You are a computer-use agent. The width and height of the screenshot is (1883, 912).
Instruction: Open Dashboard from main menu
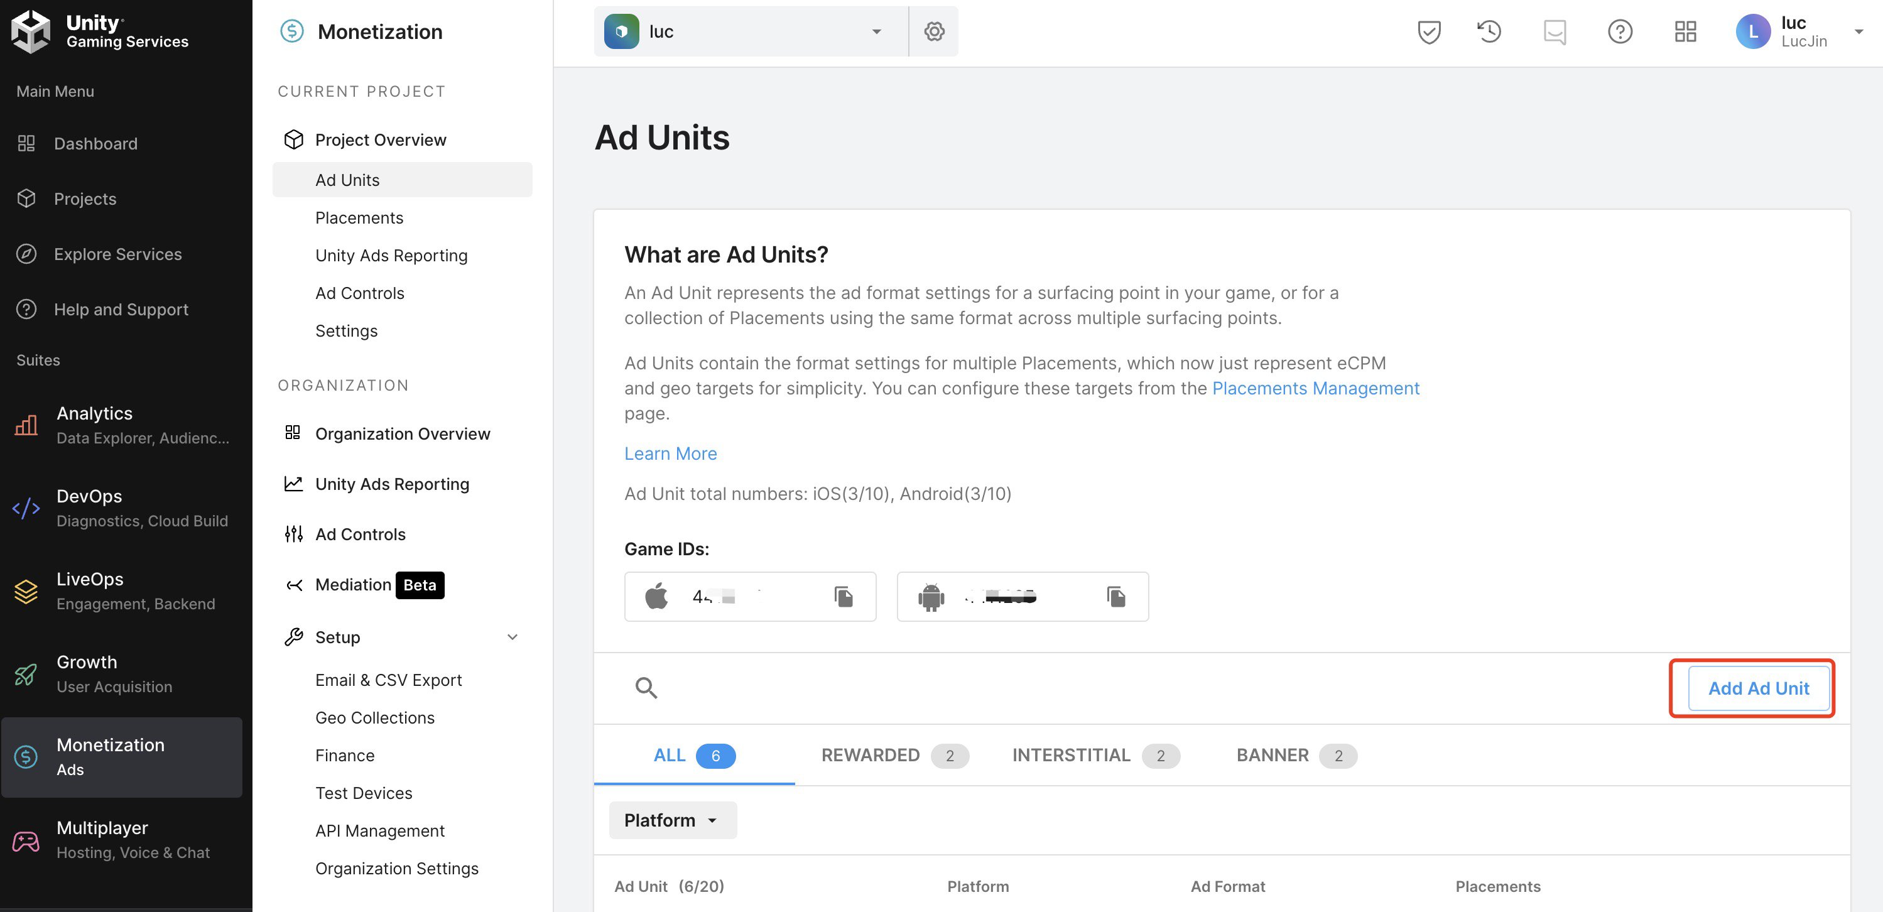[95, 143]
